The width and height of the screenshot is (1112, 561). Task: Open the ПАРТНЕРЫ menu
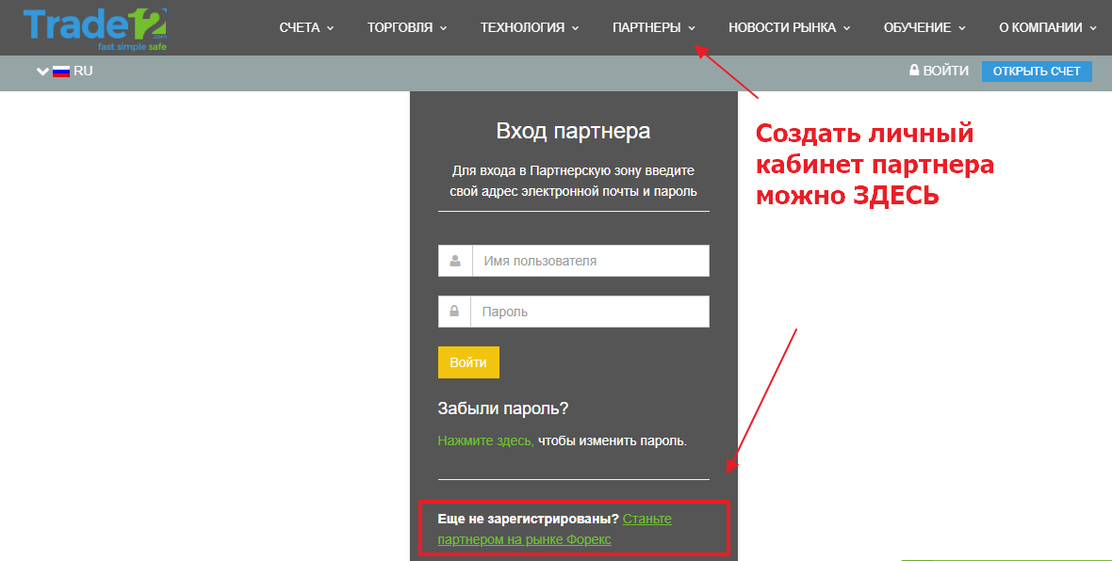pyautogui.click(x=646, y=27)
